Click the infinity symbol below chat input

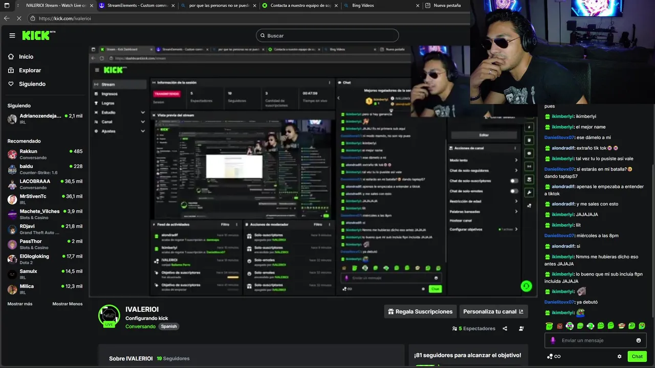pyautogui.click(x=557, y=356)
